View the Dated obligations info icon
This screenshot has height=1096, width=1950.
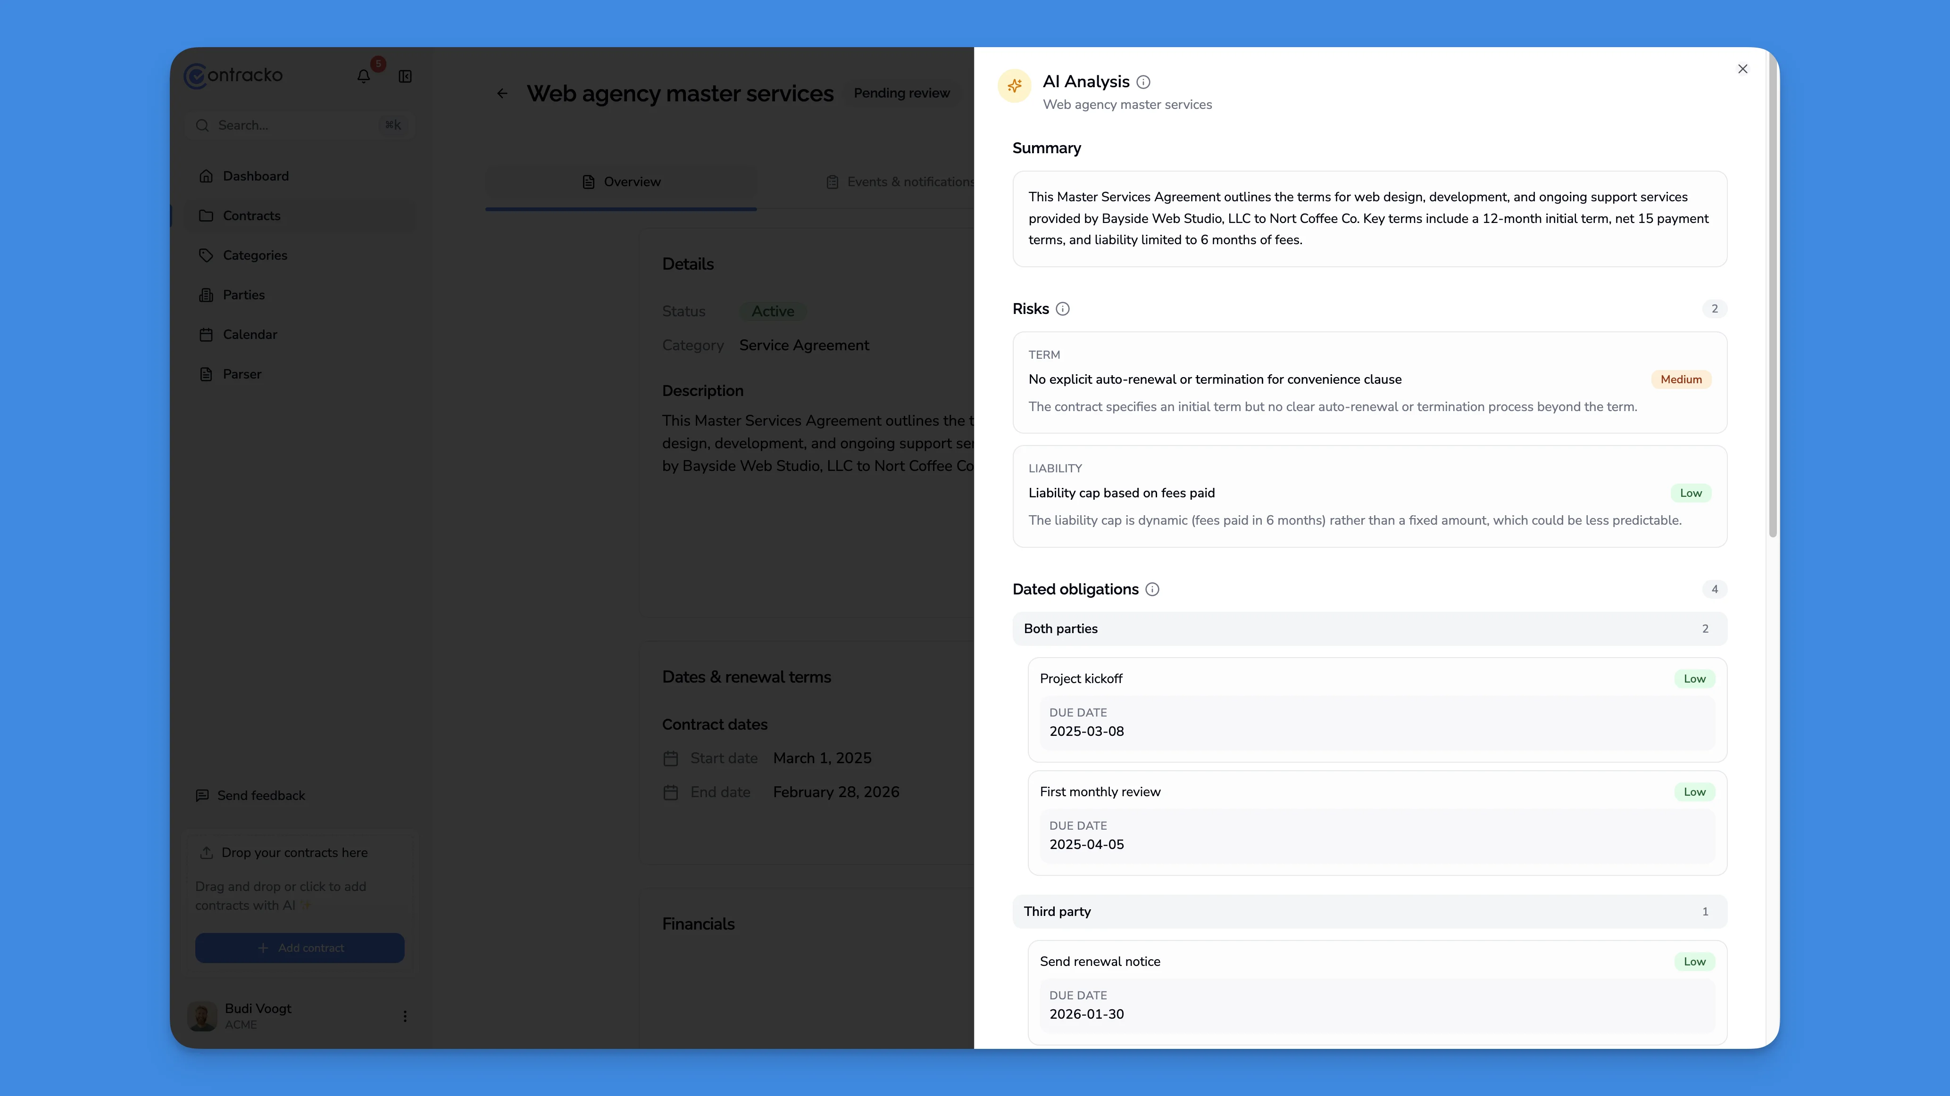tap(1152, 589)
